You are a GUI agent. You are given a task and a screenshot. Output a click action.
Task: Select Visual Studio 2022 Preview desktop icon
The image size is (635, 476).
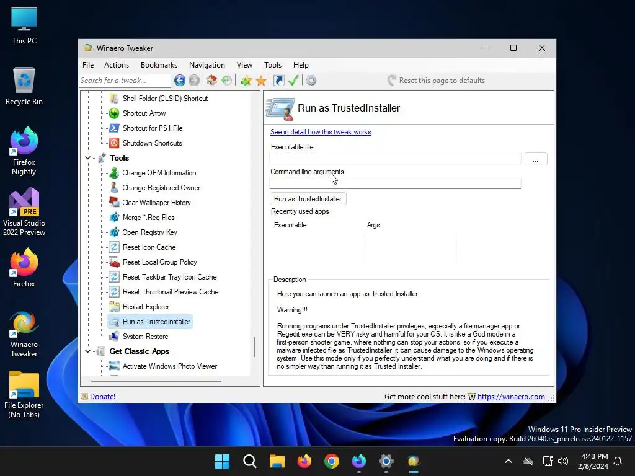24,212
